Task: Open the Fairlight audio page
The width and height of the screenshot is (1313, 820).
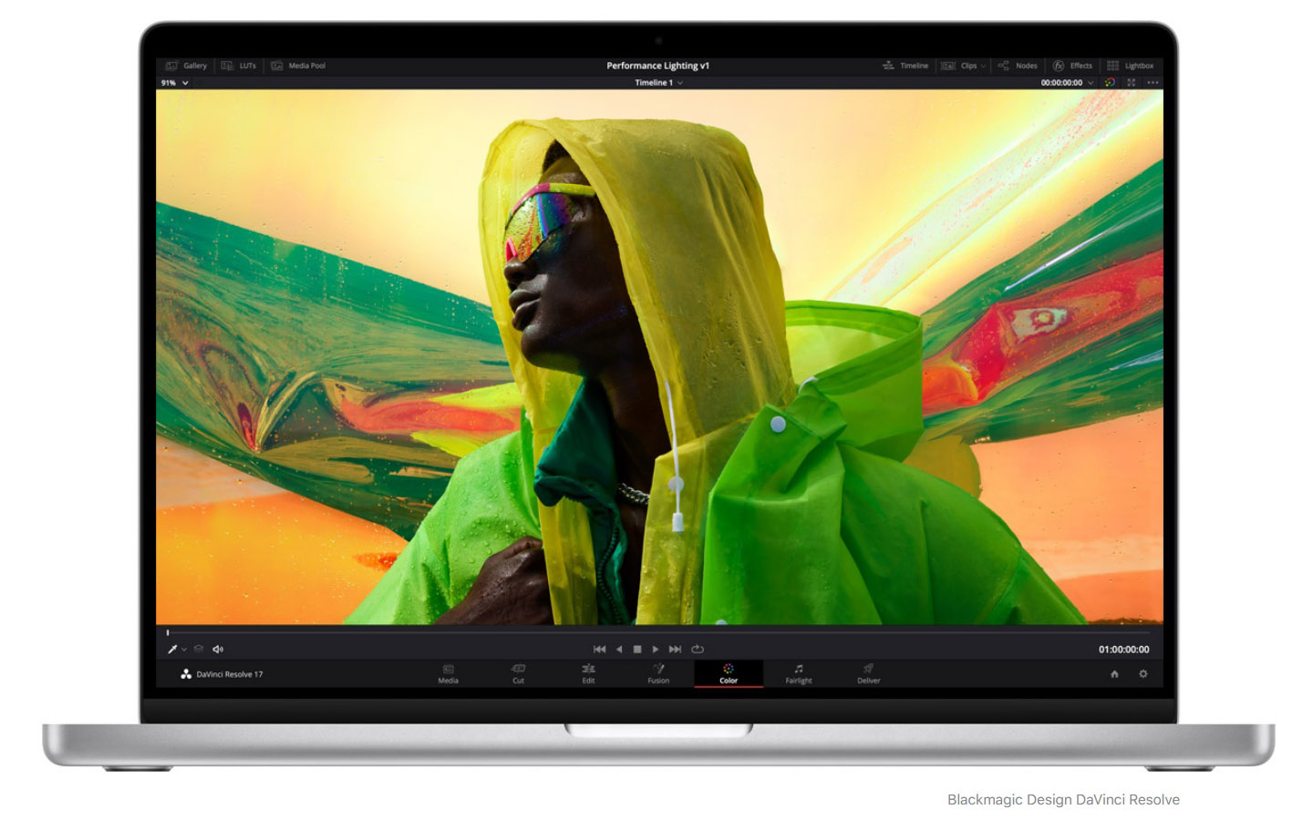Action: 798,674
